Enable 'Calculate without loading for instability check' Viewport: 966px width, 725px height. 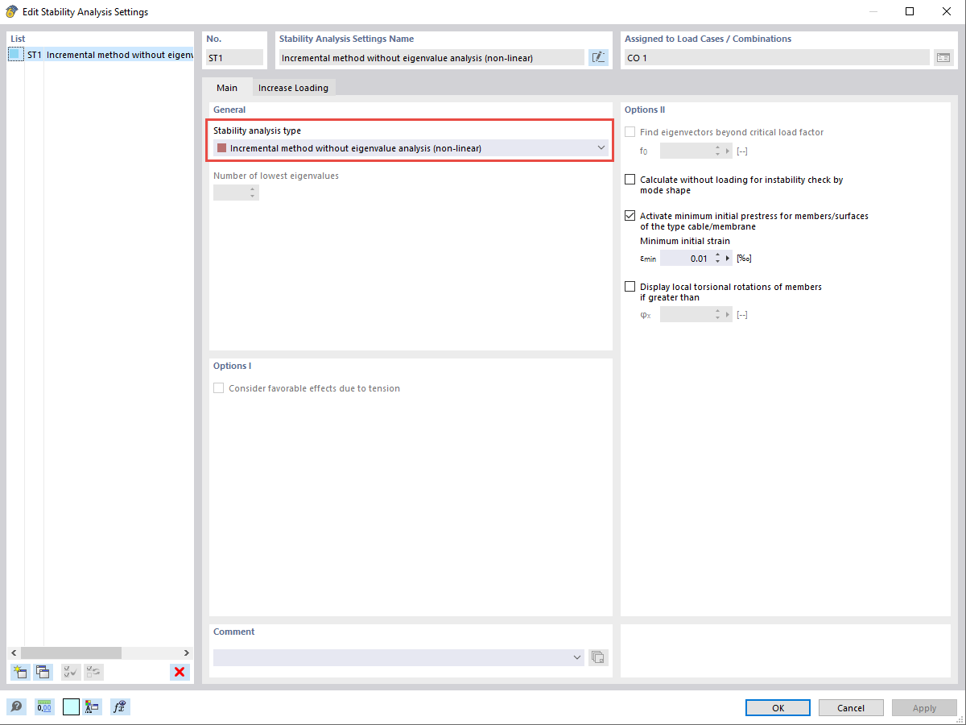(x=630, y=179)
